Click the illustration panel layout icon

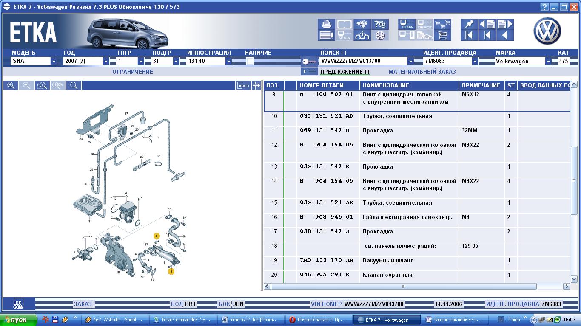point(243,85)
